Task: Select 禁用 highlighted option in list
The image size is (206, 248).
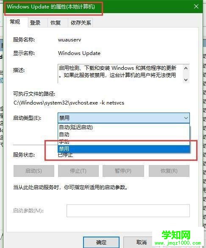Action: [124, 149]
